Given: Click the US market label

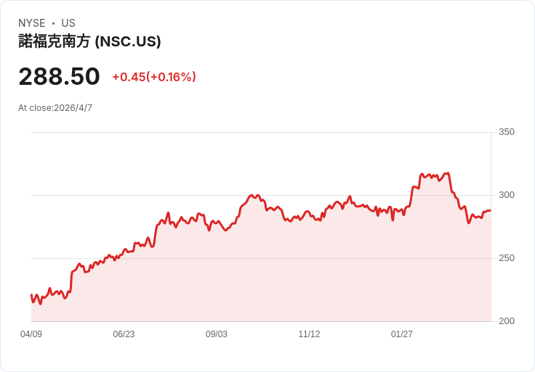Looking at the screenshot, I should 68,23.
